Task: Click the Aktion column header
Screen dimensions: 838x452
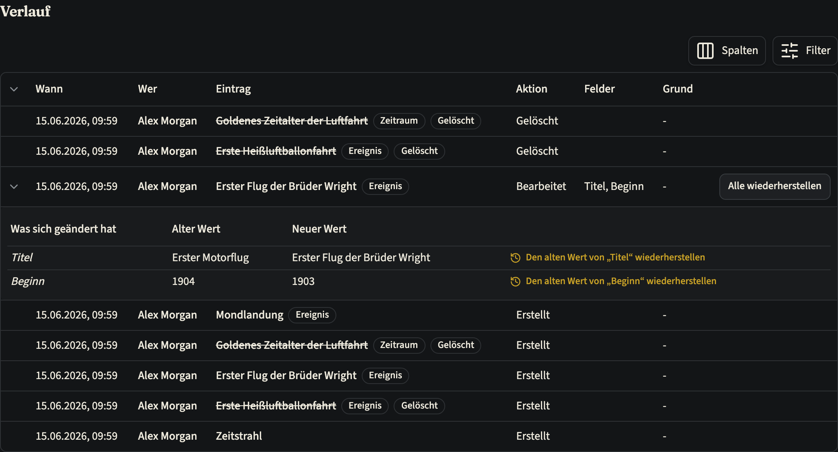Action: point(532,89)
